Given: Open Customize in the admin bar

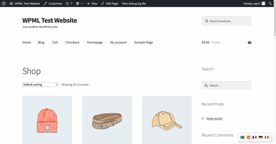Looking at the screenshot, I should [53, 4].
